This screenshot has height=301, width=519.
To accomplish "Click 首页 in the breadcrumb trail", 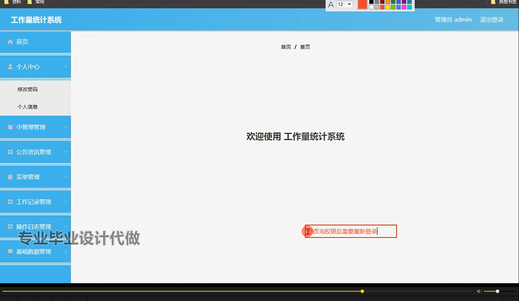I will [286, 47].
